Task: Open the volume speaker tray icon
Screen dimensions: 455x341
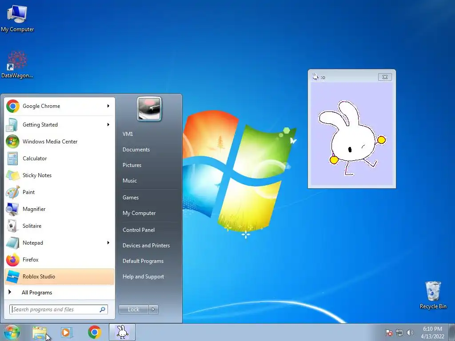Action: (410, 333)
